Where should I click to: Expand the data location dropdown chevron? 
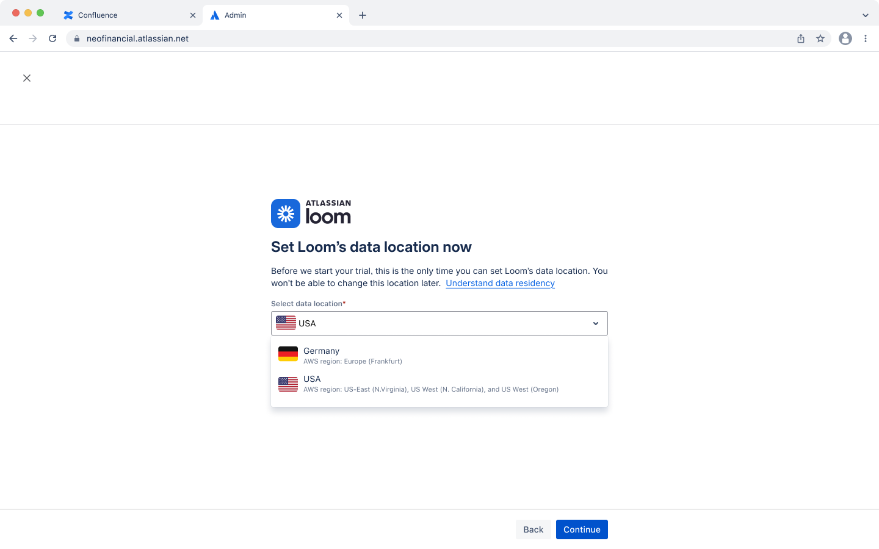[x=596, y=323]
